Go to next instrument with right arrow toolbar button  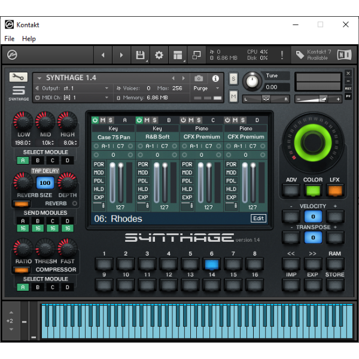point(121,55)
